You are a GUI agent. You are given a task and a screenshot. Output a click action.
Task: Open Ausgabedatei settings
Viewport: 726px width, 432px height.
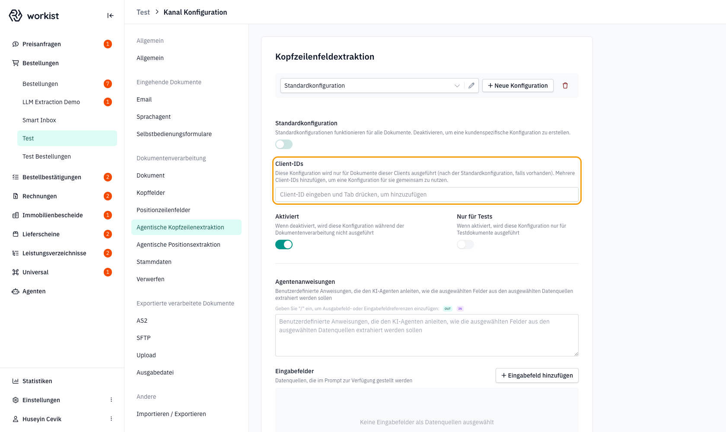pos(186,372)
